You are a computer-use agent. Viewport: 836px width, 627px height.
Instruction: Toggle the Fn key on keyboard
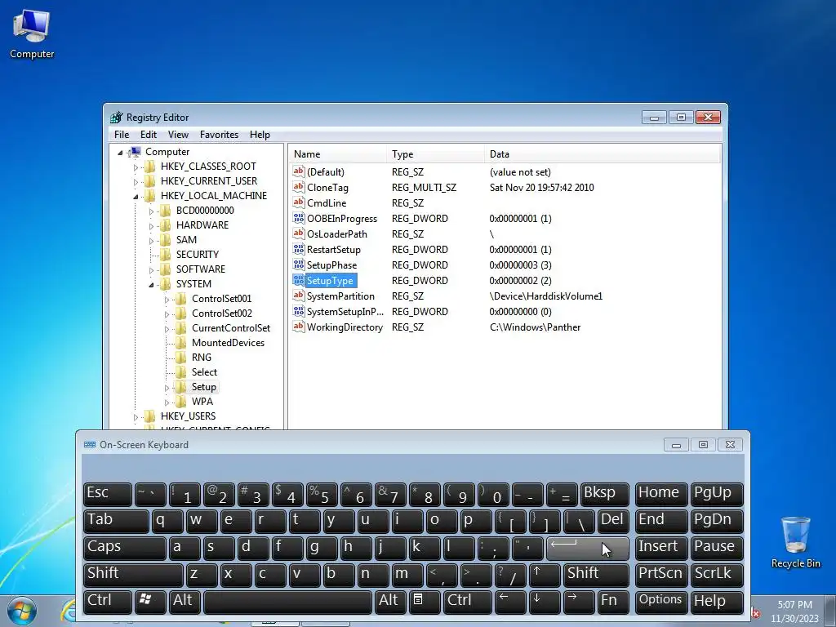(613, 601)
